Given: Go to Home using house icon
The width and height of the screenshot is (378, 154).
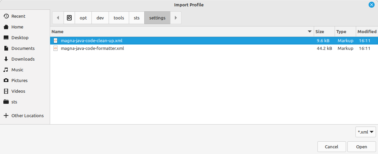Looking at the screenshot, I should (x=6, y=27).
